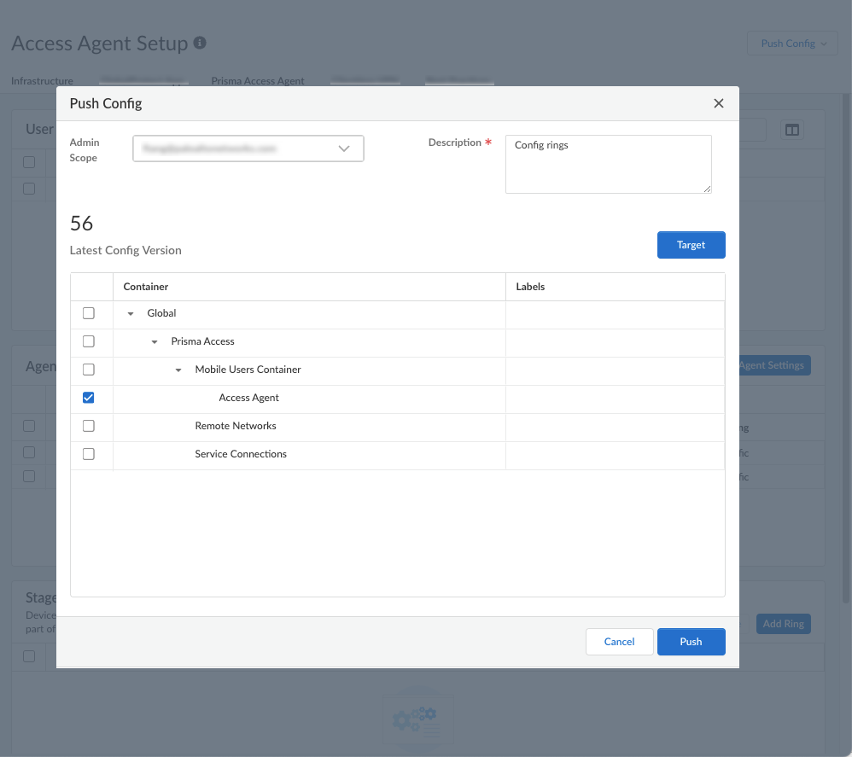Edit the Description text area
This screenshot has width=852, height=757.
click(x=608, y=164)
